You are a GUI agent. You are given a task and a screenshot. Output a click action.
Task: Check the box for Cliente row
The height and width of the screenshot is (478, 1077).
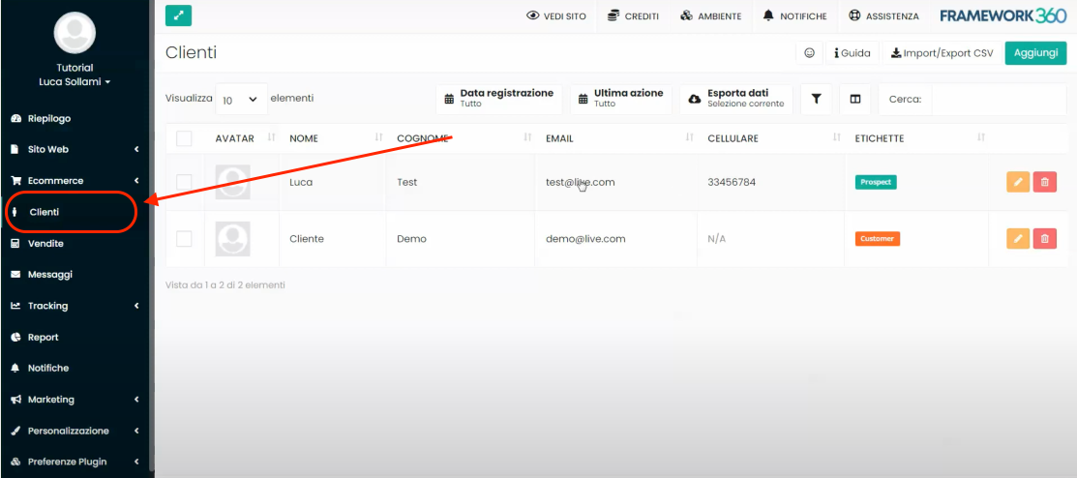184,238
